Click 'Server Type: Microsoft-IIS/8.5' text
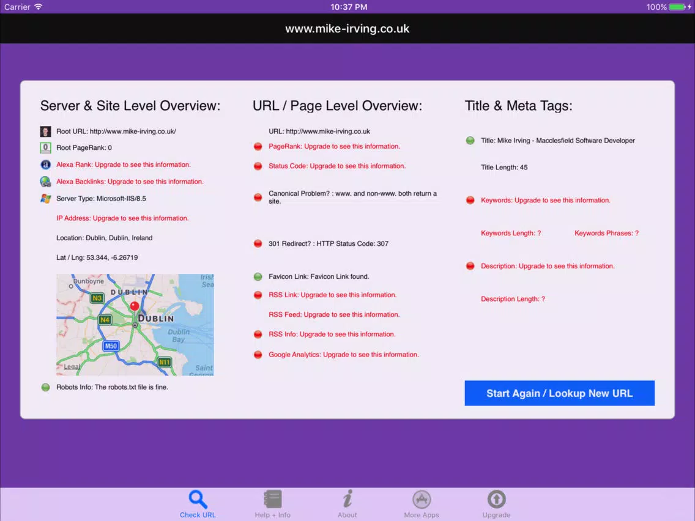Screen dimensions: 695x521 click(101, 199)
